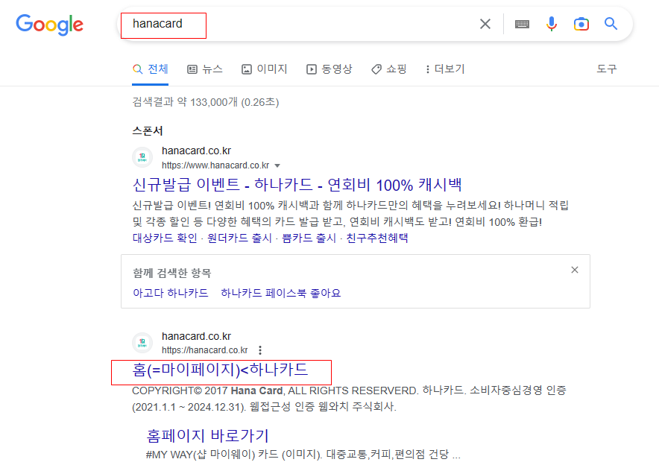The width and height of the screenshot is (659, 468).
Task: Open the Google logo homepage
Action: tap(50, 25)
